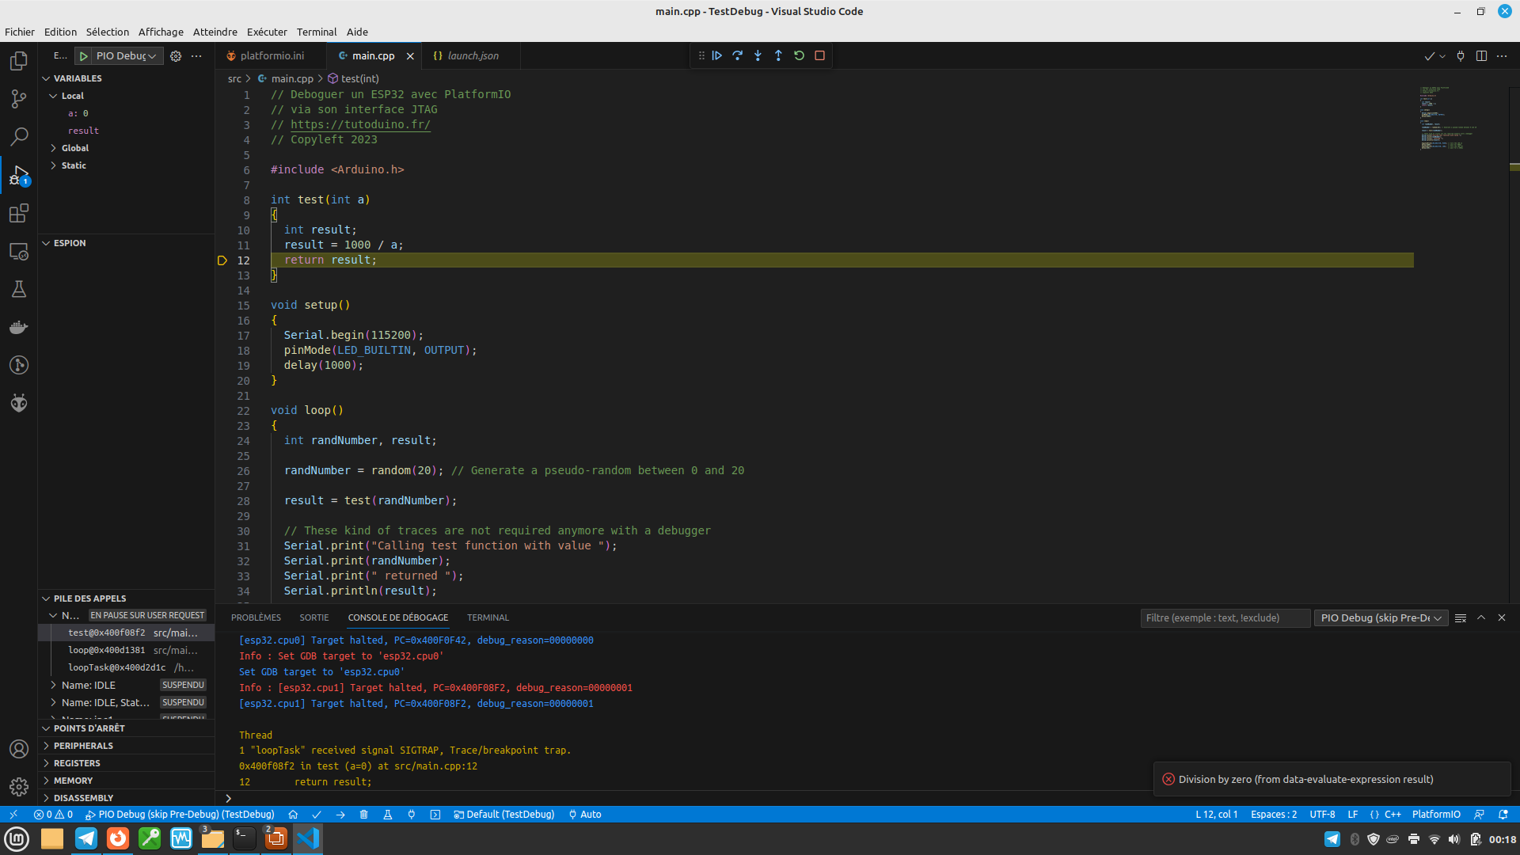Open the Fichier menu

pos(20,32)
